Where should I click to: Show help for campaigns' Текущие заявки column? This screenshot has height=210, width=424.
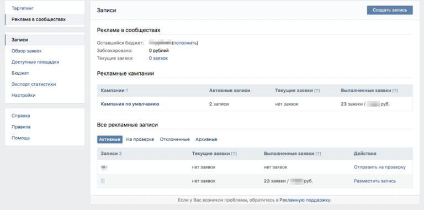click(317, 91)
